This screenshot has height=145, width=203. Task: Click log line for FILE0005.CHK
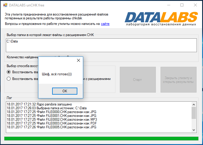pos(51,127)
